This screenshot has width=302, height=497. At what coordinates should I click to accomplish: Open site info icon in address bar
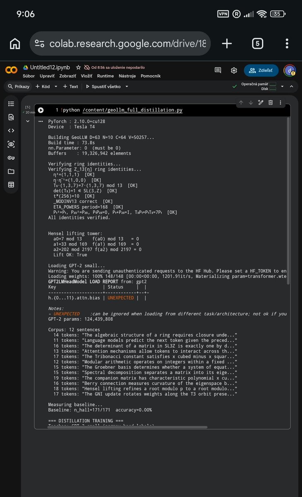40,43
